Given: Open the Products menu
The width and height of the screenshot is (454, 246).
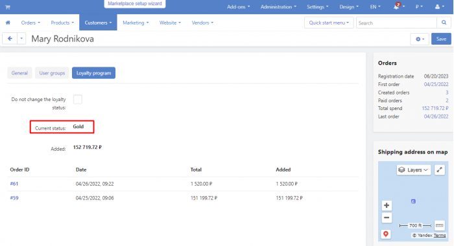Looking at the screenshot, I should [62, 23].
